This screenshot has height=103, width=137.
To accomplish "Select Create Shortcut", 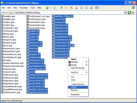I will 78,84.
